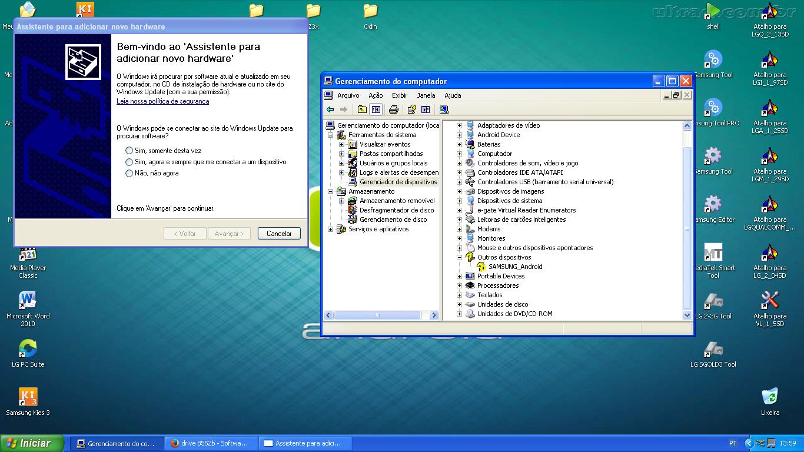Click the blue back arrow in Computer Management toolbar
Screen dimensions: 804x452
330,109
